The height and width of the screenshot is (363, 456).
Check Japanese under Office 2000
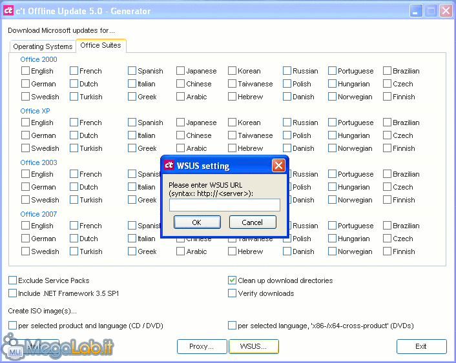[180, 70]
